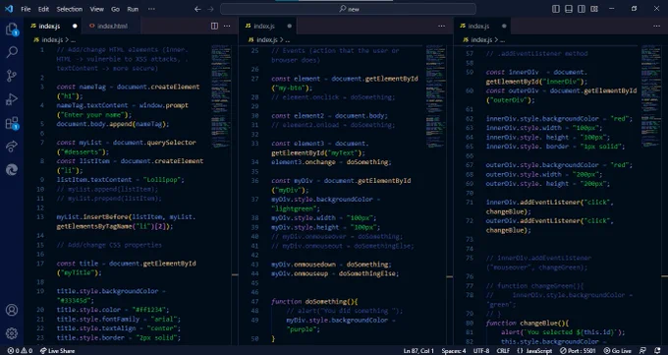Click the command center search box showing new
Screen dimensions: 668x355
tap(348, 9)
